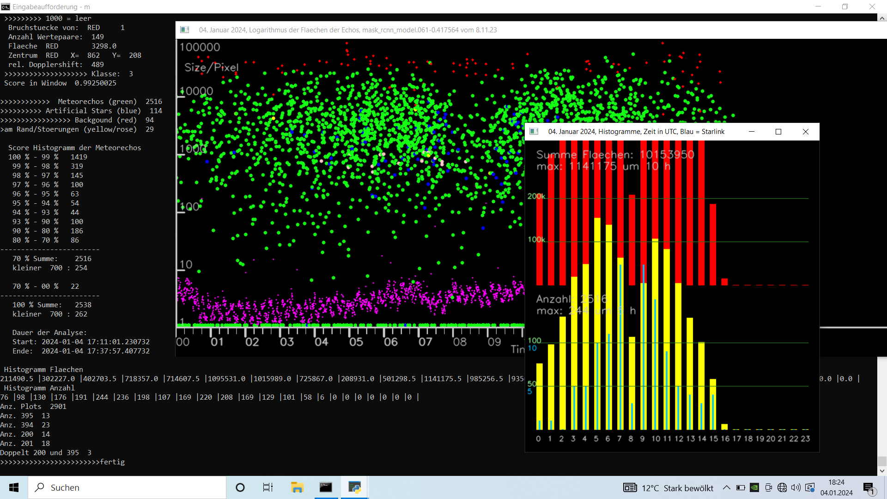Click the 'Start: 2024-01-04' timestamp line

(81, 342)
